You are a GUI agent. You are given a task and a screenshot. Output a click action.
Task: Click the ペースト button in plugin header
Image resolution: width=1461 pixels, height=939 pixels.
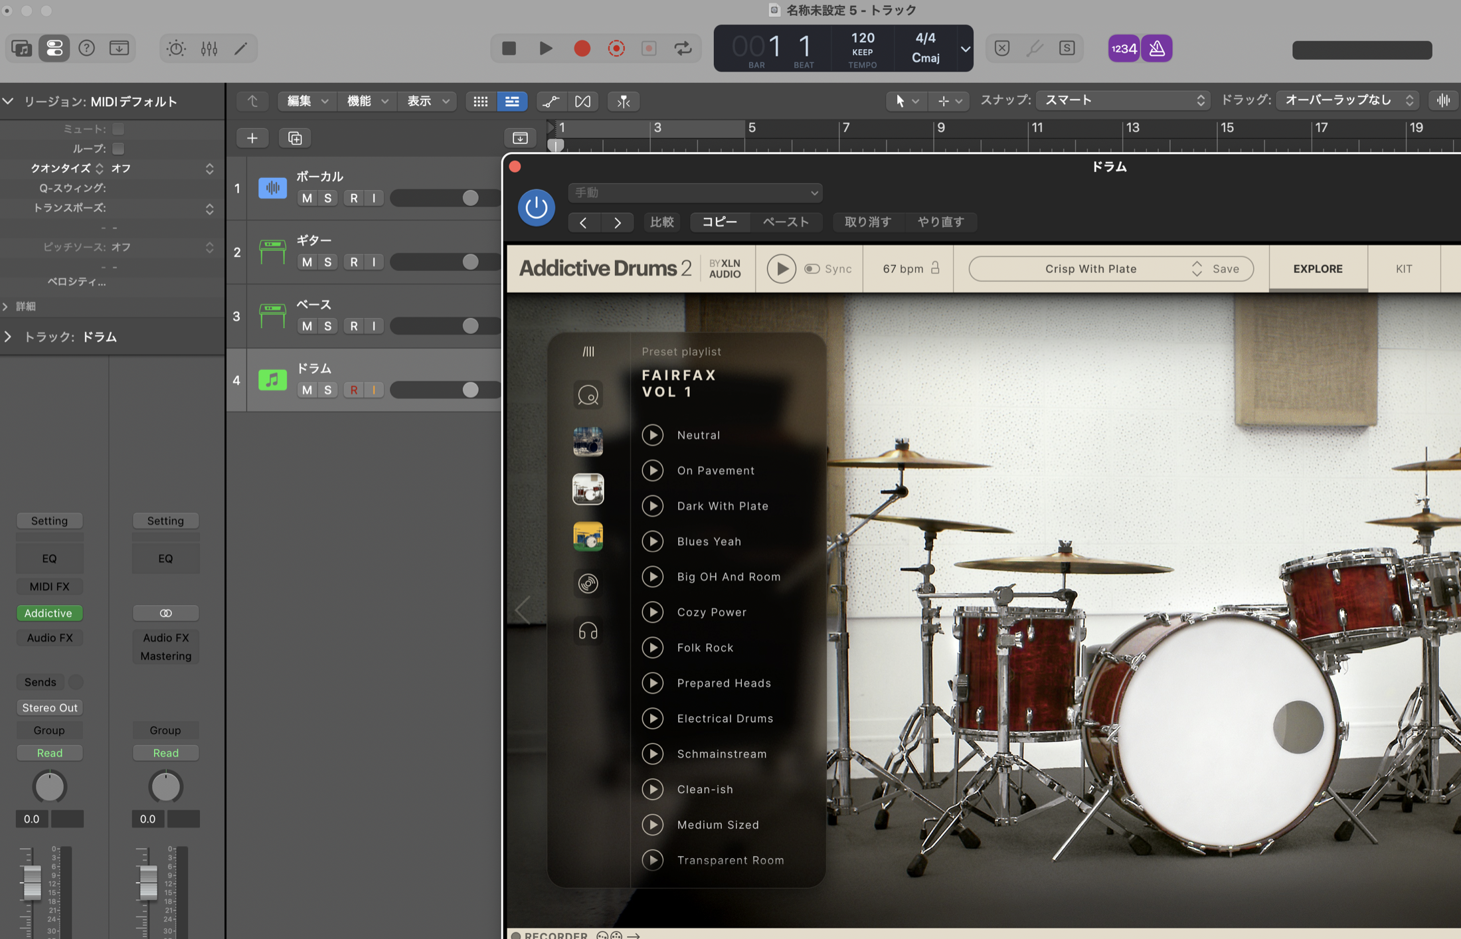point(786,222)
